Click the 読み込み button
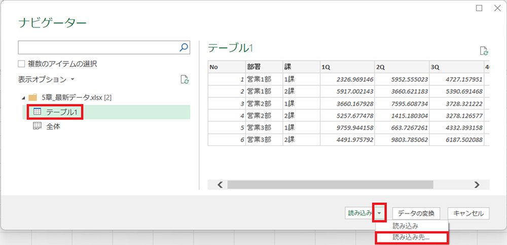 [x=360, y=213]
